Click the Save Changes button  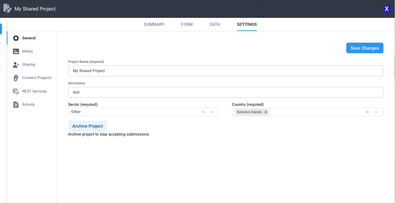coord(365,48)
